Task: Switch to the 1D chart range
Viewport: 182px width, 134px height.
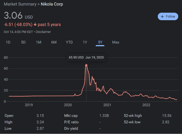Action: pos(8,42)
